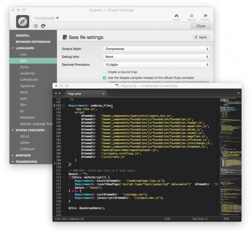Viewport: 251px width, 233px height.
Task: Open Less language settings
Action: 23,54
